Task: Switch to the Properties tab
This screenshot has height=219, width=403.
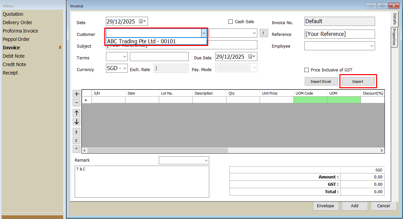Action: click(394, 37)
